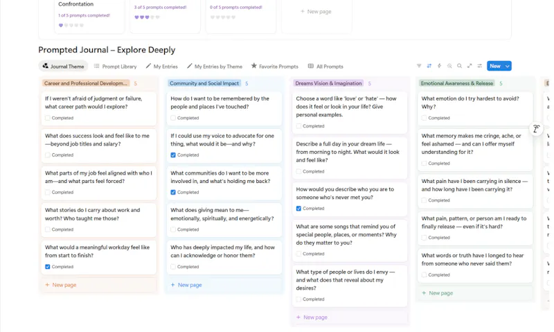Check Completed for dream life day prompt
This screenshot has width=554, height=332.
tap(298, 171)
